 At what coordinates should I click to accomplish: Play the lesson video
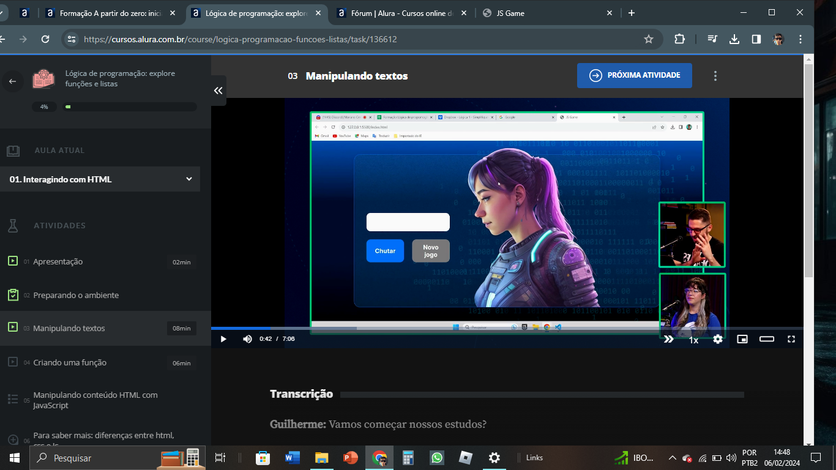(223, 338)
